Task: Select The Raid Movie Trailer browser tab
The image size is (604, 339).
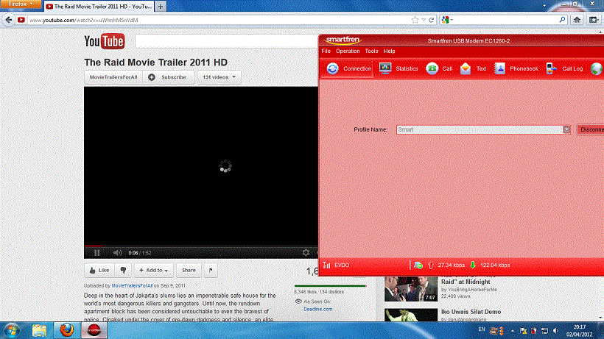Action: tap(99, 7)
